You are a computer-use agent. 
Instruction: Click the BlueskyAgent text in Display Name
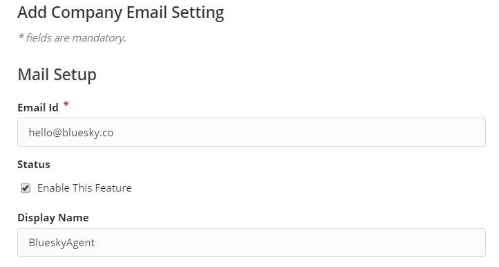pyautogui.click(x=62, y=243)
